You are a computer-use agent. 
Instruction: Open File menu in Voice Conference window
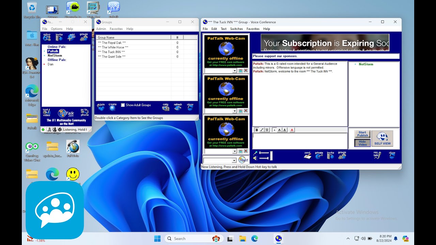coord(205,29)
